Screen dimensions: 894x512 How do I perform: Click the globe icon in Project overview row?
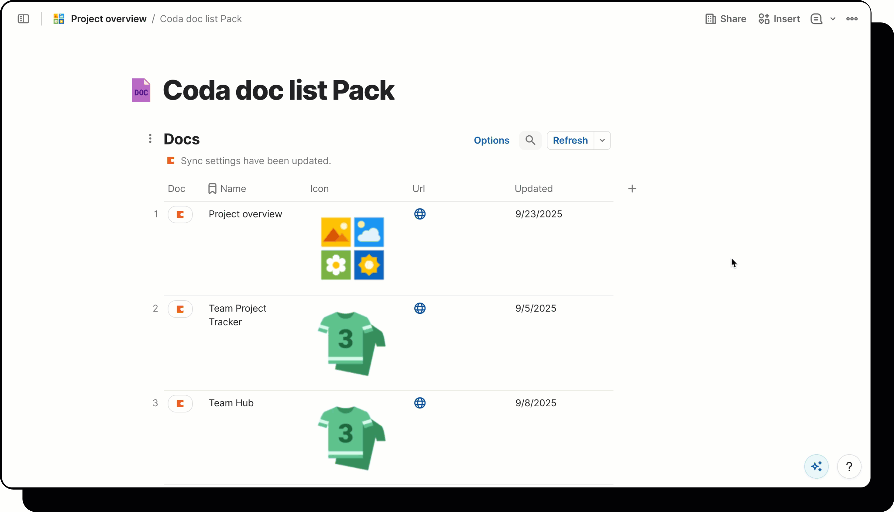(420, 214)
